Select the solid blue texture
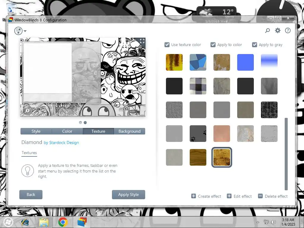Viewport: 304px width, 228px height. (246, 62)
